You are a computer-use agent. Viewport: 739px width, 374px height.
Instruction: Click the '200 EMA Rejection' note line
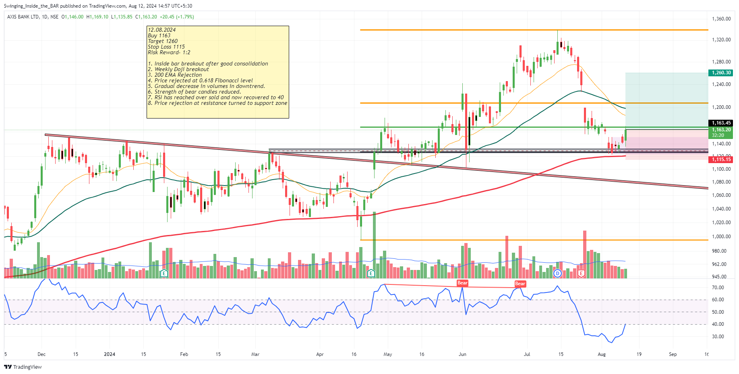click(175, 75)
